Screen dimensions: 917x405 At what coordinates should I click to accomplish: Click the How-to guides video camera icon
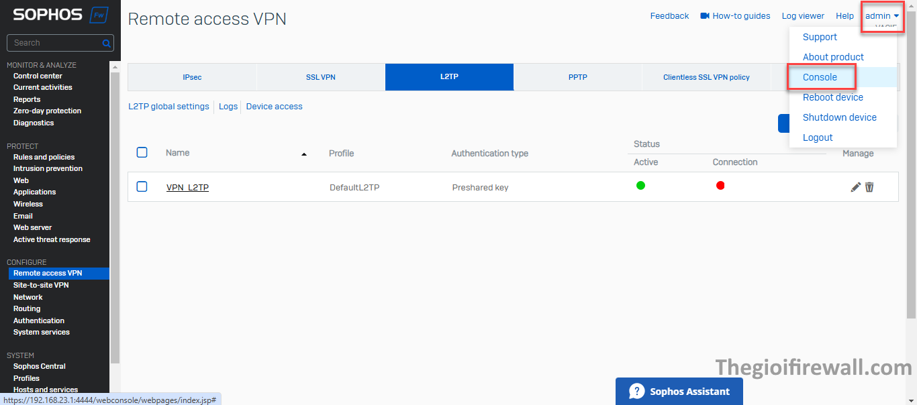[705, 15]
